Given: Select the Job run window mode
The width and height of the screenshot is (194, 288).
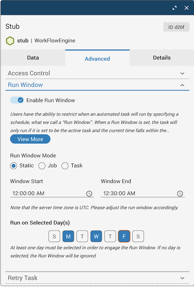Looking at the screenshot, I should [42, 166].
